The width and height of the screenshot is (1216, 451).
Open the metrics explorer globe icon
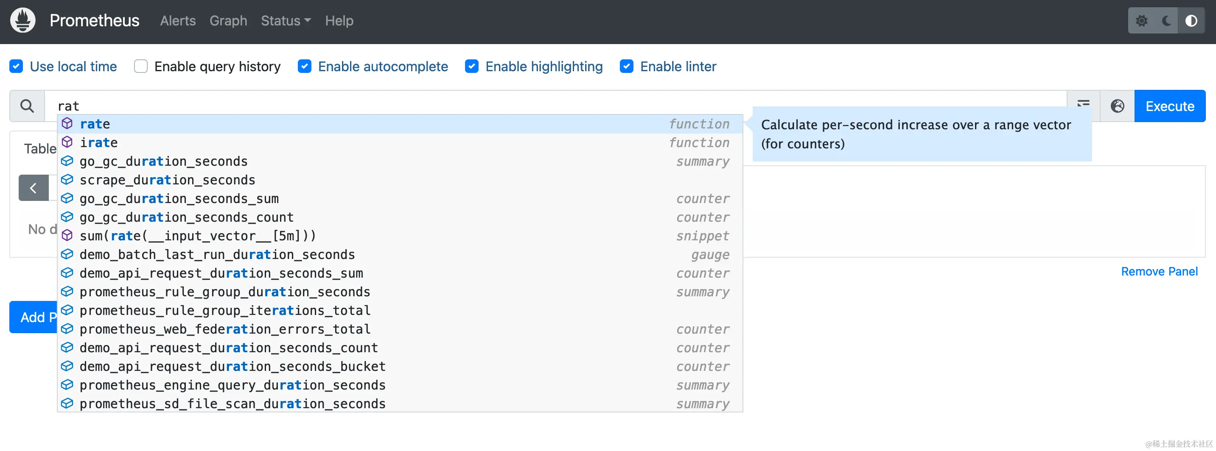pyautogui.click(x=1117, y=106)
